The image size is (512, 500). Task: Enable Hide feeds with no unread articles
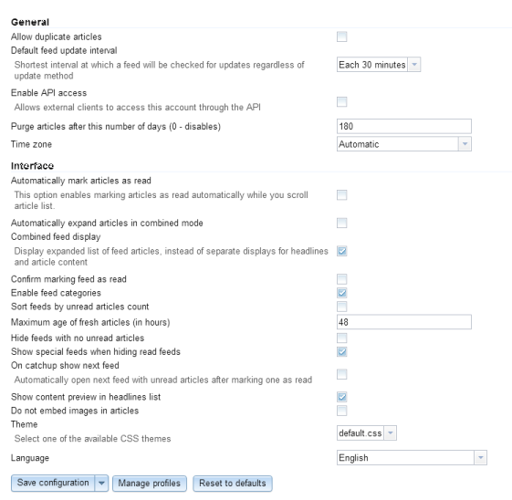pyautogui.click(x=341, y=338)
